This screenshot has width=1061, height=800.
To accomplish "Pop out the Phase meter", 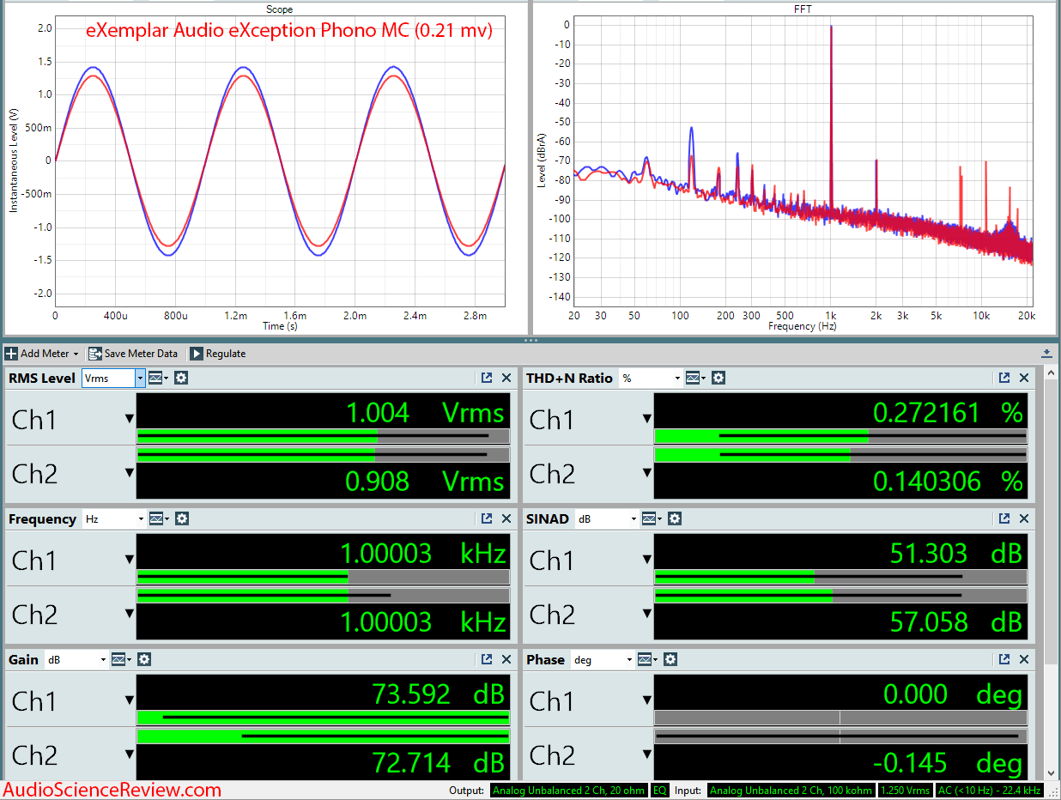I will pos(1004,659).
